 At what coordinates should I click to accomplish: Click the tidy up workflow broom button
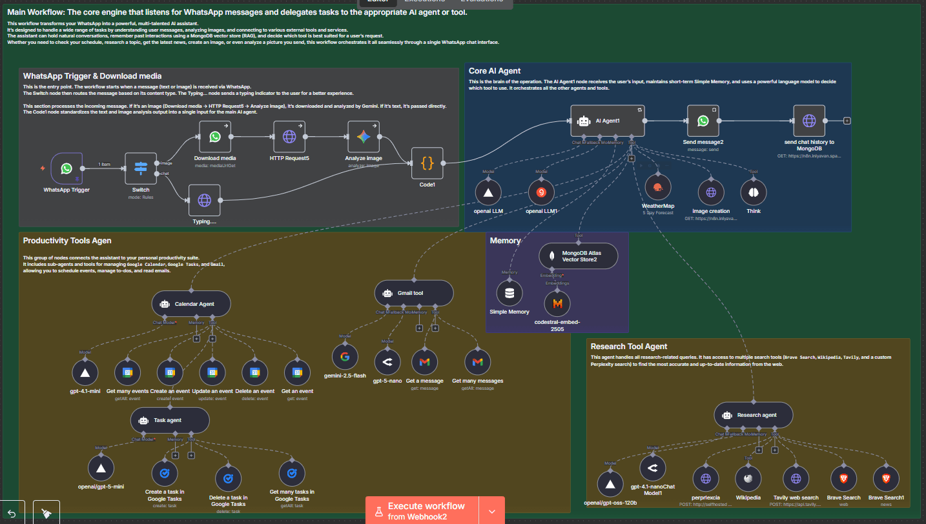pyautogui.click(x=46, y=512)
